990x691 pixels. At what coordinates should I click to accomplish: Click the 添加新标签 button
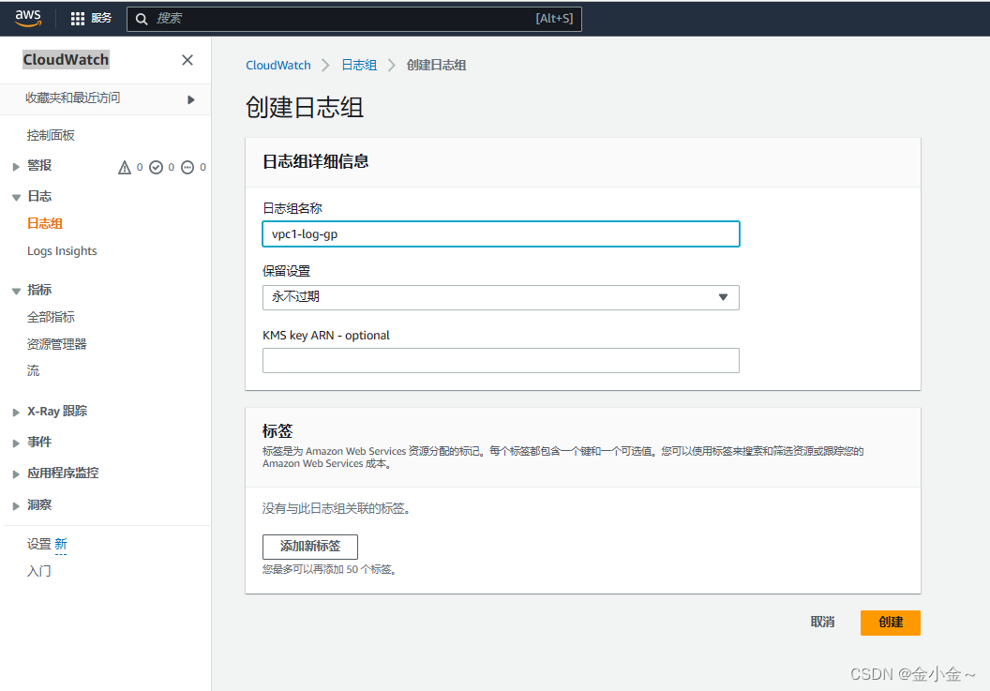(x=310, y=547)
